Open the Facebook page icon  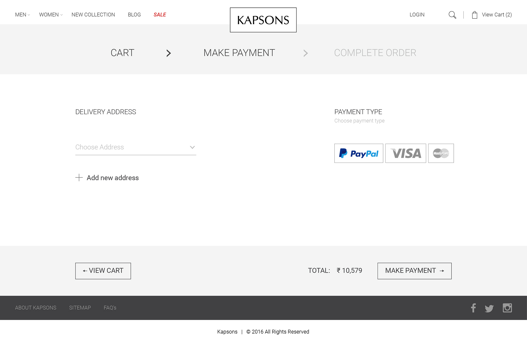click(473, 308)
